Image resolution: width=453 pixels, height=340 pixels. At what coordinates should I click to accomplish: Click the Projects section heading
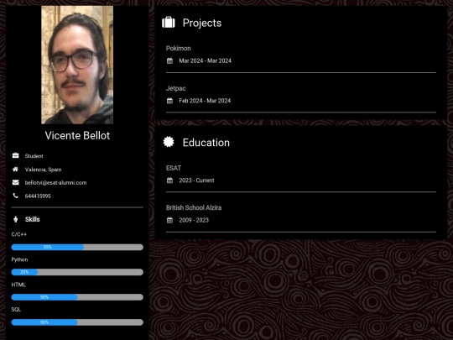point(202,23)
